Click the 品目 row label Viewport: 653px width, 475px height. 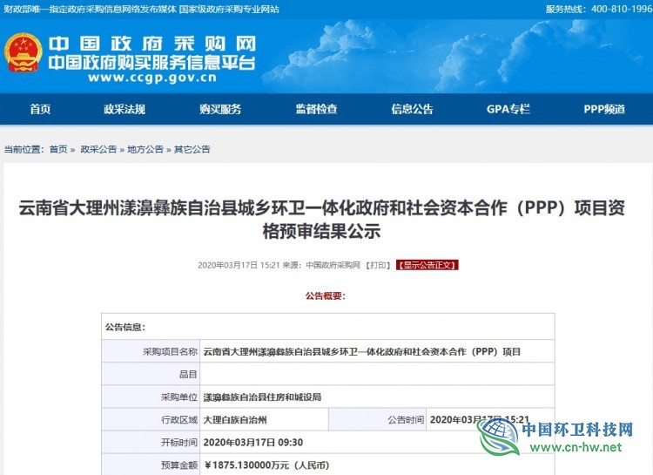[188, 375]
